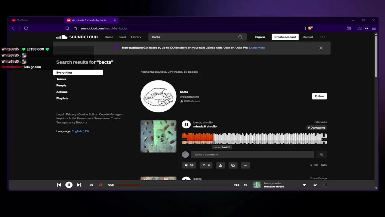Like the mirada ft chrollo track (24 likes)

tap(189, 165)
